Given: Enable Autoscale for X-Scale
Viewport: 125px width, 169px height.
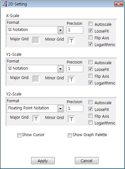Looking at the screenshot, I should (x=90, y=24).
